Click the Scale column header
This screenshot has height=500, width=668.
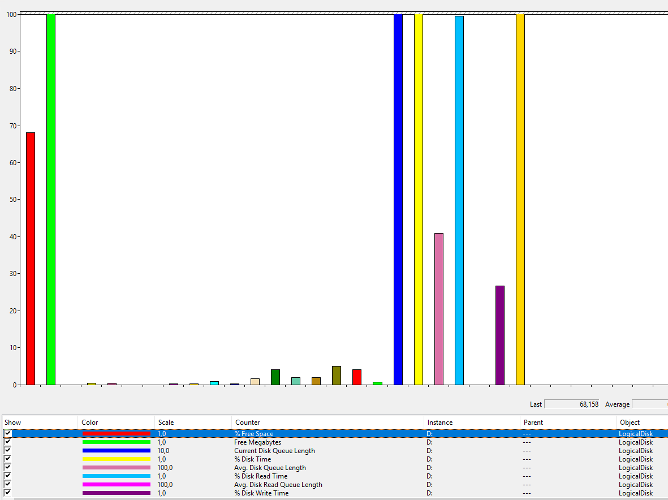coord(166,423)
